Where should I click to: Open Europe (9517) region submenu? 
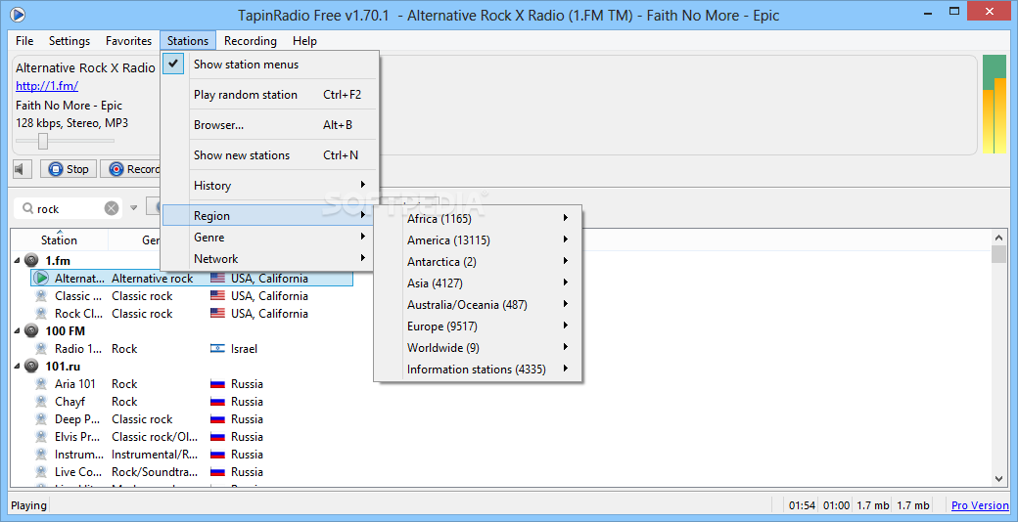[478, 326]
